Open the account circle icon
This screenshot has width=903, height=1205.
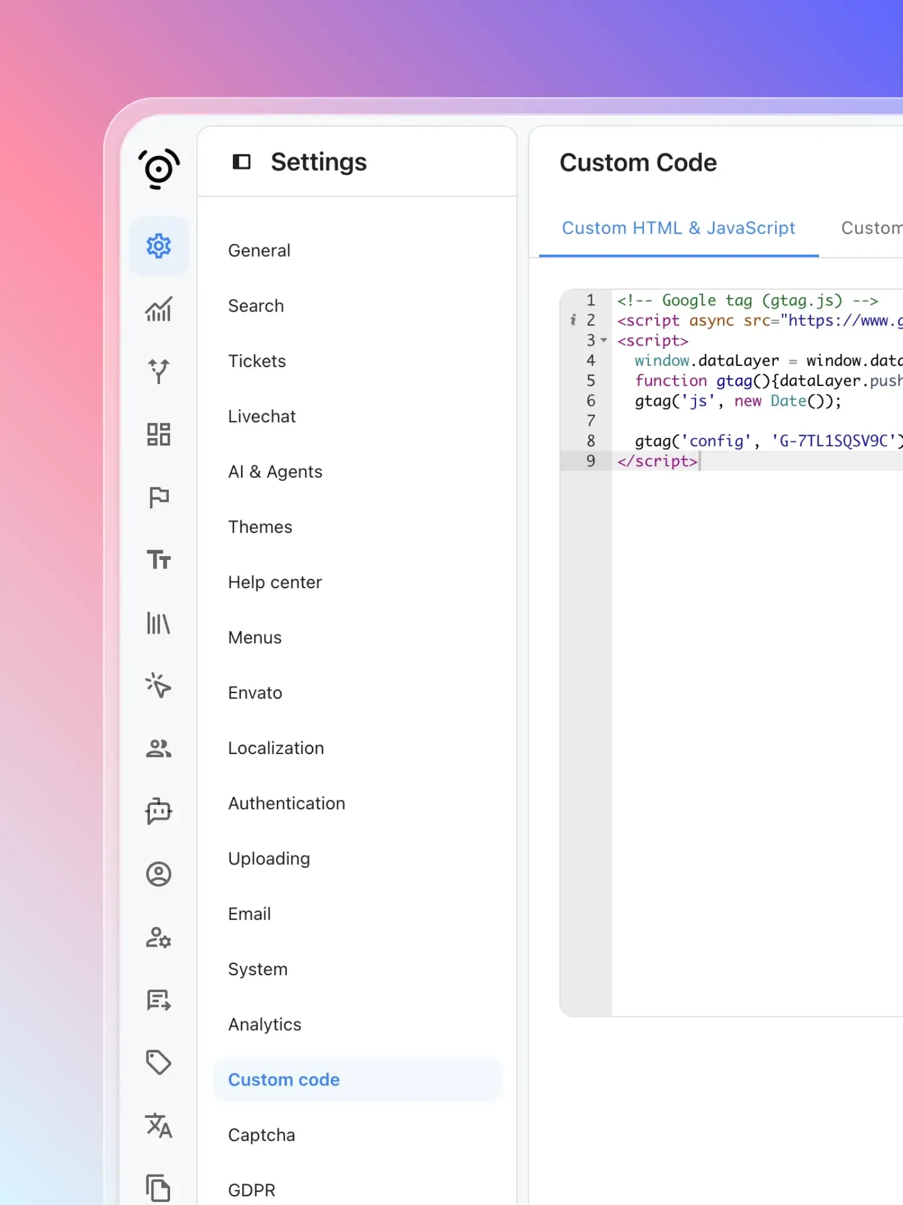[x=158, y=874]
